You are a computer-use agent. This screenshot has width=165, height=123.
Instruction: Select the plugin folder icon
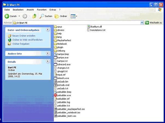55,47
